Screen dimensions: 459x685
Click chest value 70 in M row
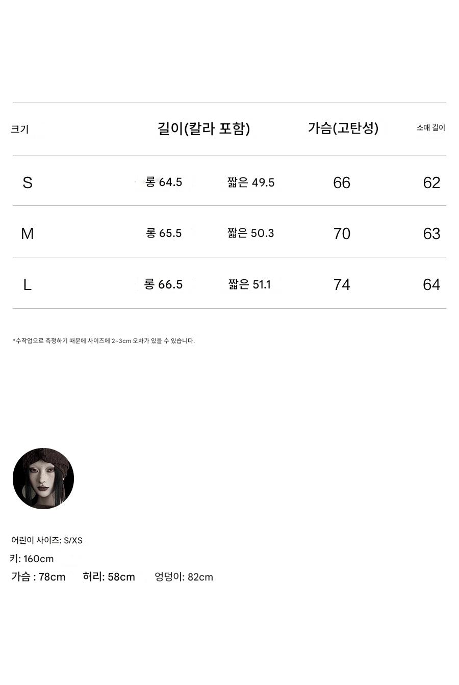[x=342, y=233]
